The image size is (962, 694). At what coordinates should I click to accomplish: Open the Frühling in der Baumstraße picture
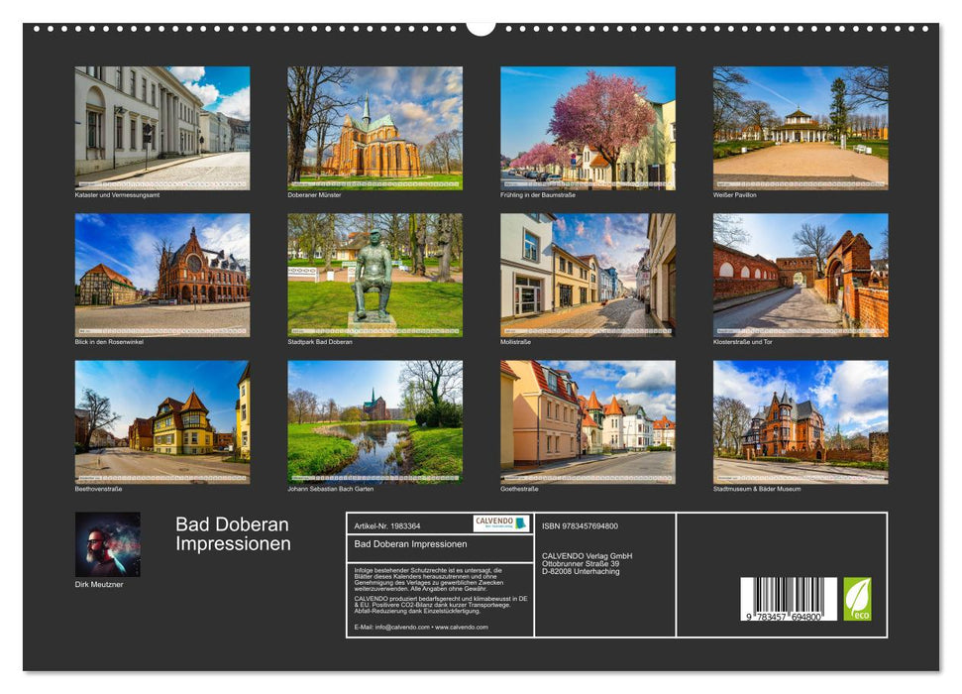pos(587,125)
